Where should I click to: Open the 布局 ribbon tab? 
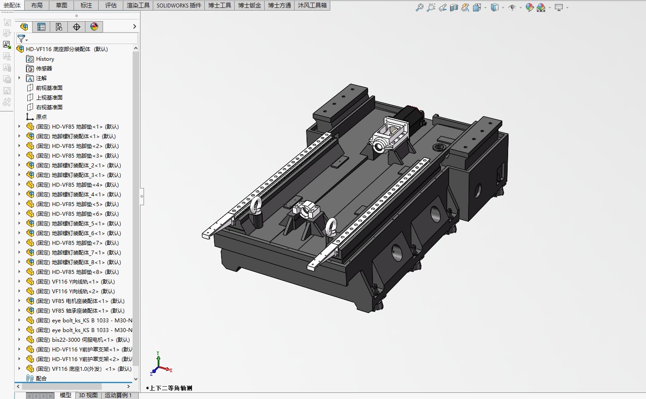tap(37, 5)
